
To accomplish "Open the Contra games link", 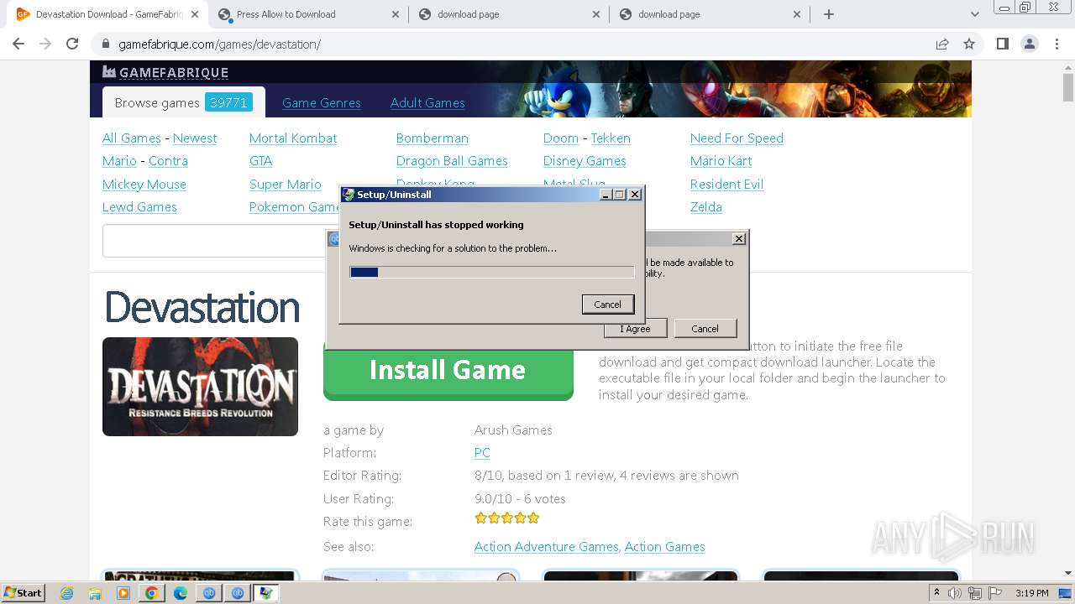I will [x=168, y=161].
